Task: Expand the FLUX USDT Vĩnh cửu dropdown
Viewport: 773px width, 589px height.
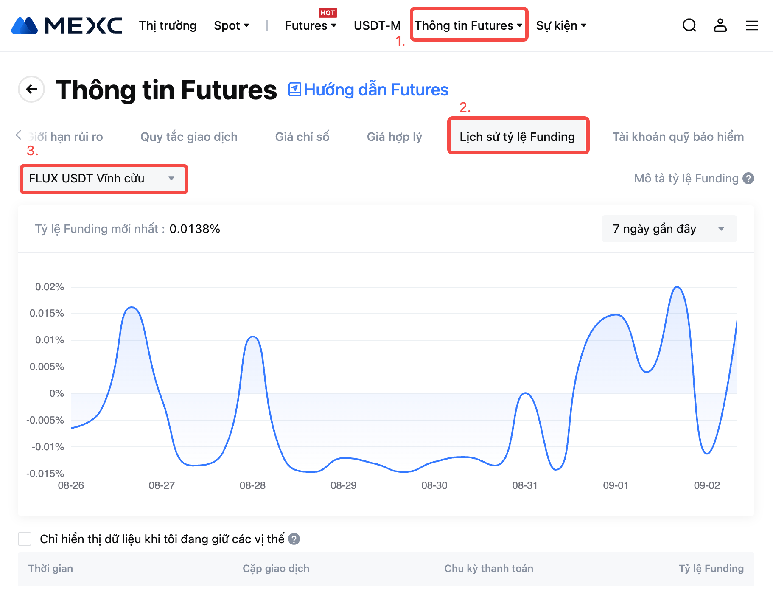Action: [103, 179]
